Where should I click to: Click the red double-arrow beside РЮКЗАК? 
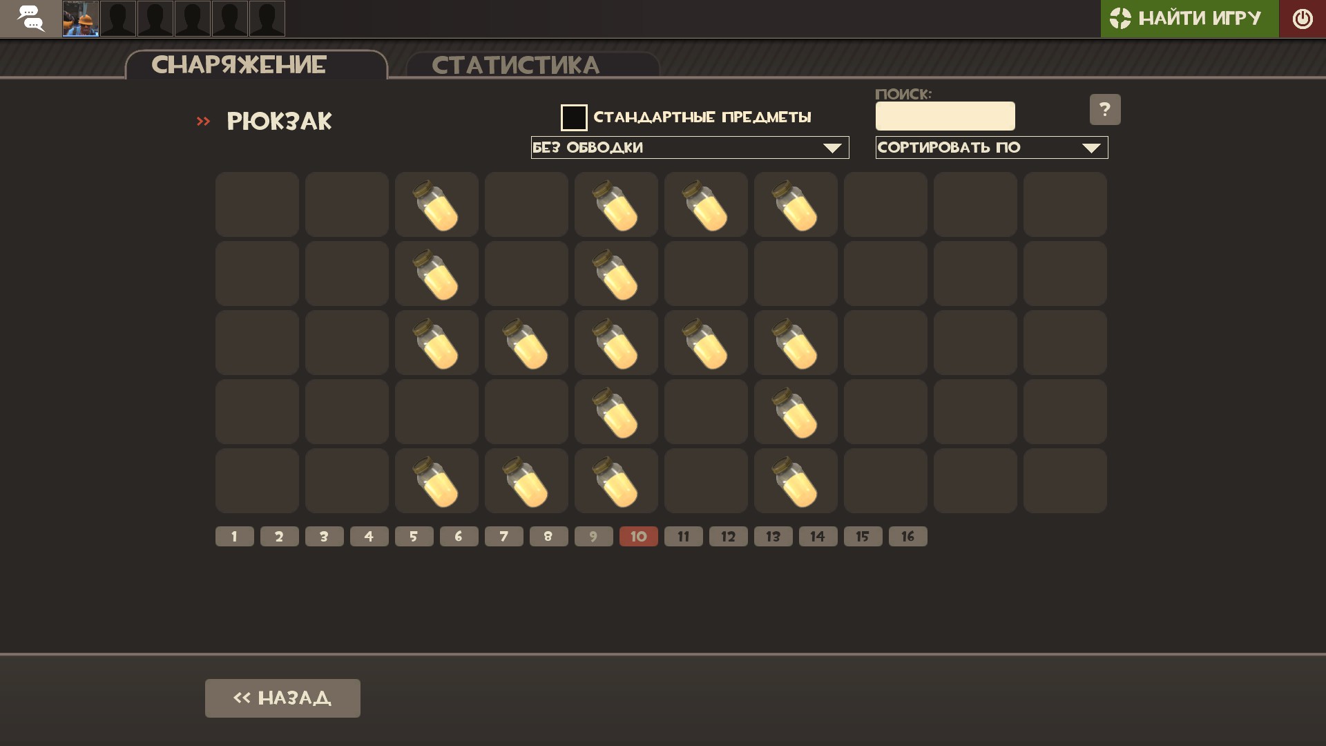click(203, 122)
